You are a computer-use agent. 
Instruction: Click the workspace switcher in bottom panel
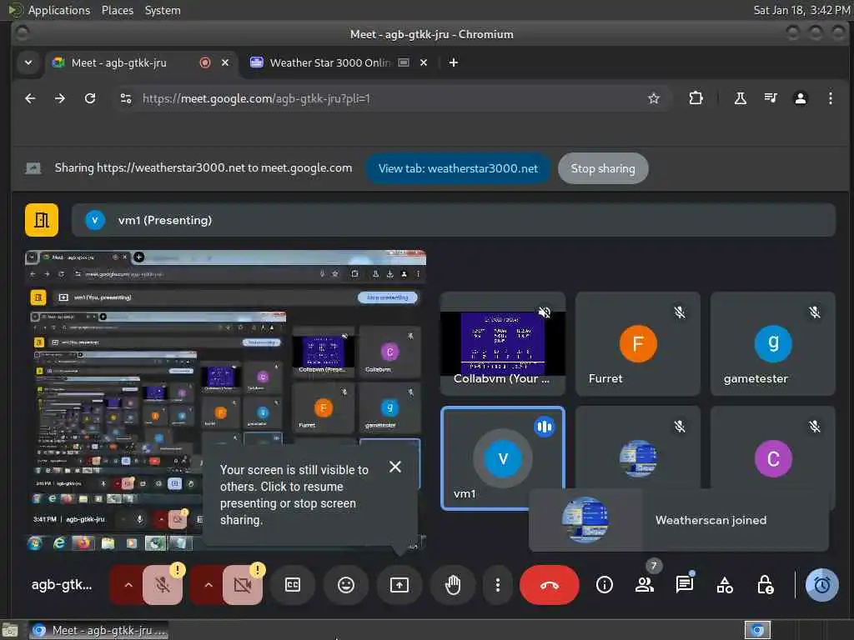pyautogui.click(x=757, y=630)
